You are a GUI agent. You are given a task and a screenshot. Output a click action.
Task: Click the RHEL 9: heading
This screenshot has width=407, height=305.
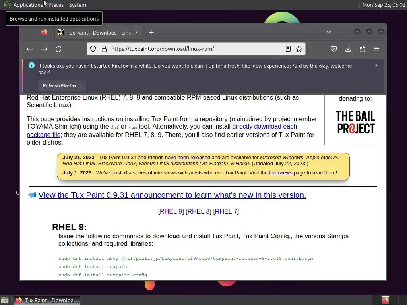[x=69, y=227]
